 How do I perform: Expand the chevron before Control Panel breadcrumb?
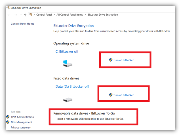pos(34,15)
